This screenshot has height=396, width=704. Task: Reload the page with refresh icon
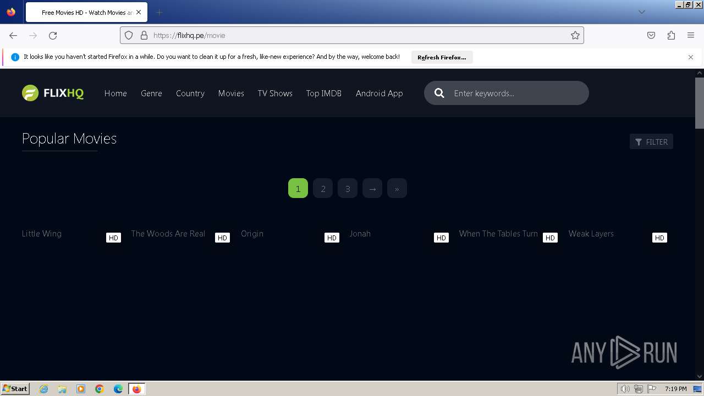[53, 35]
